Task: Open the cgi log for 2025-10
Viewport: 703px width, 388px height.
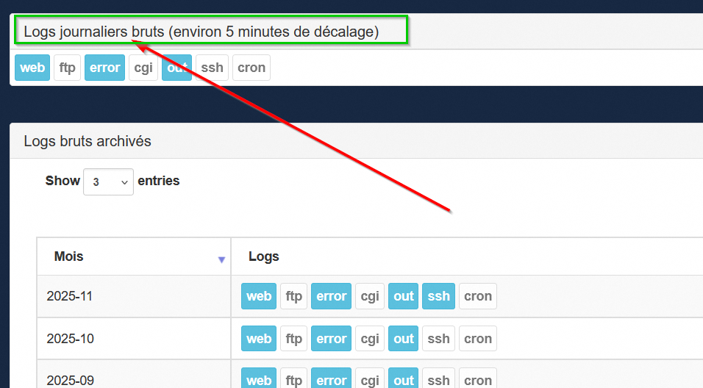Action: pyautogui.click(x=369, y=339)
